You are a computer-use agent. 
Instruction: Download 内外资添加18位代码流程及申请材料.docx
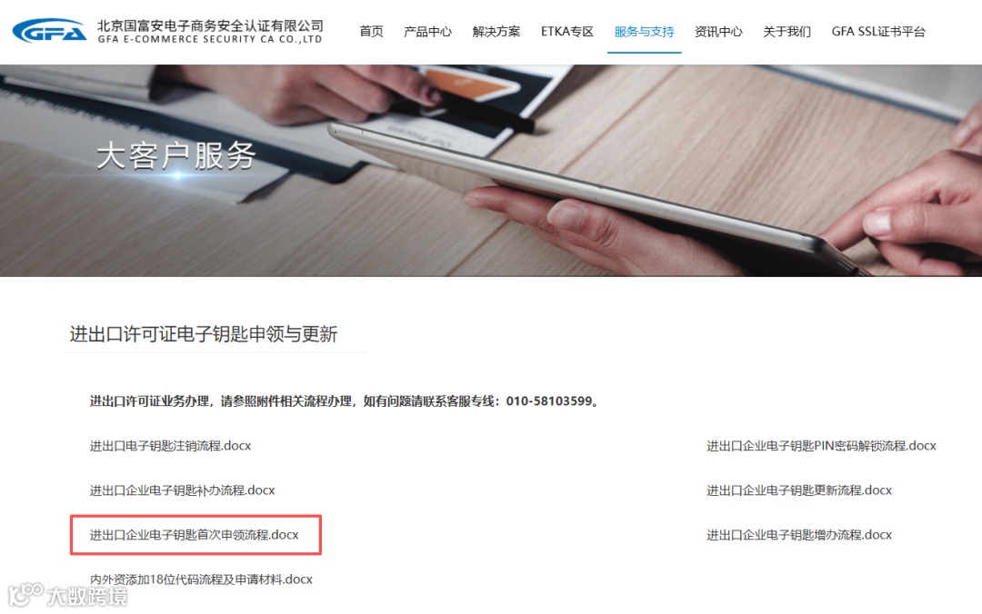click(201, 579)
